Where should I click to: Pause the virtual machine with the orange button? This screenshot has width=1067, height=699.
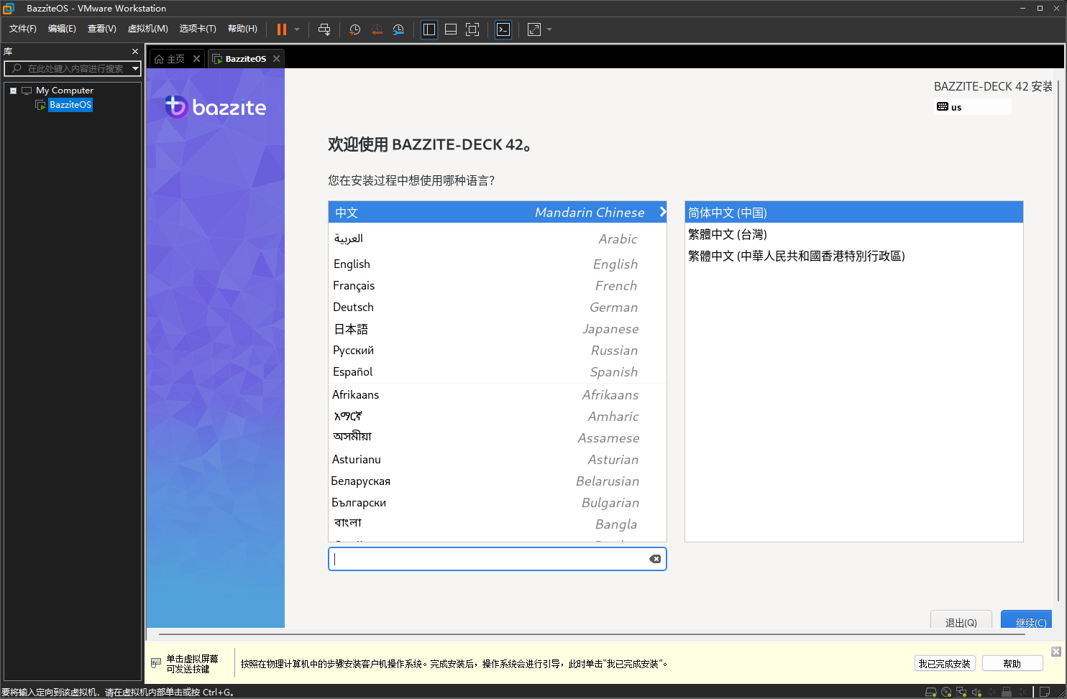tap(281, 29)
